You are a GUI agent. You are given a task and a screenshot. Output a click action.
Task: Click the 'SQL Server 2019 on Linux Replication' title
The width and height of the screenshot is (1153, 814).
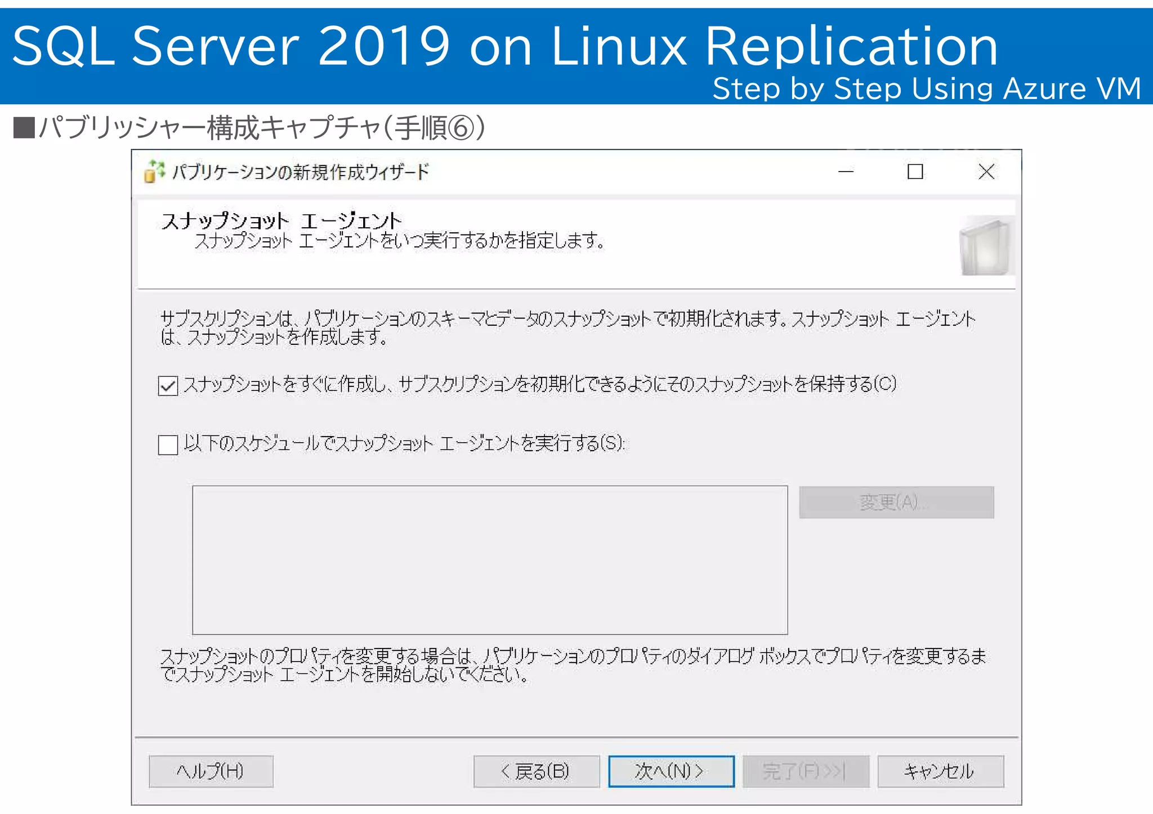(x=505, y=45)
